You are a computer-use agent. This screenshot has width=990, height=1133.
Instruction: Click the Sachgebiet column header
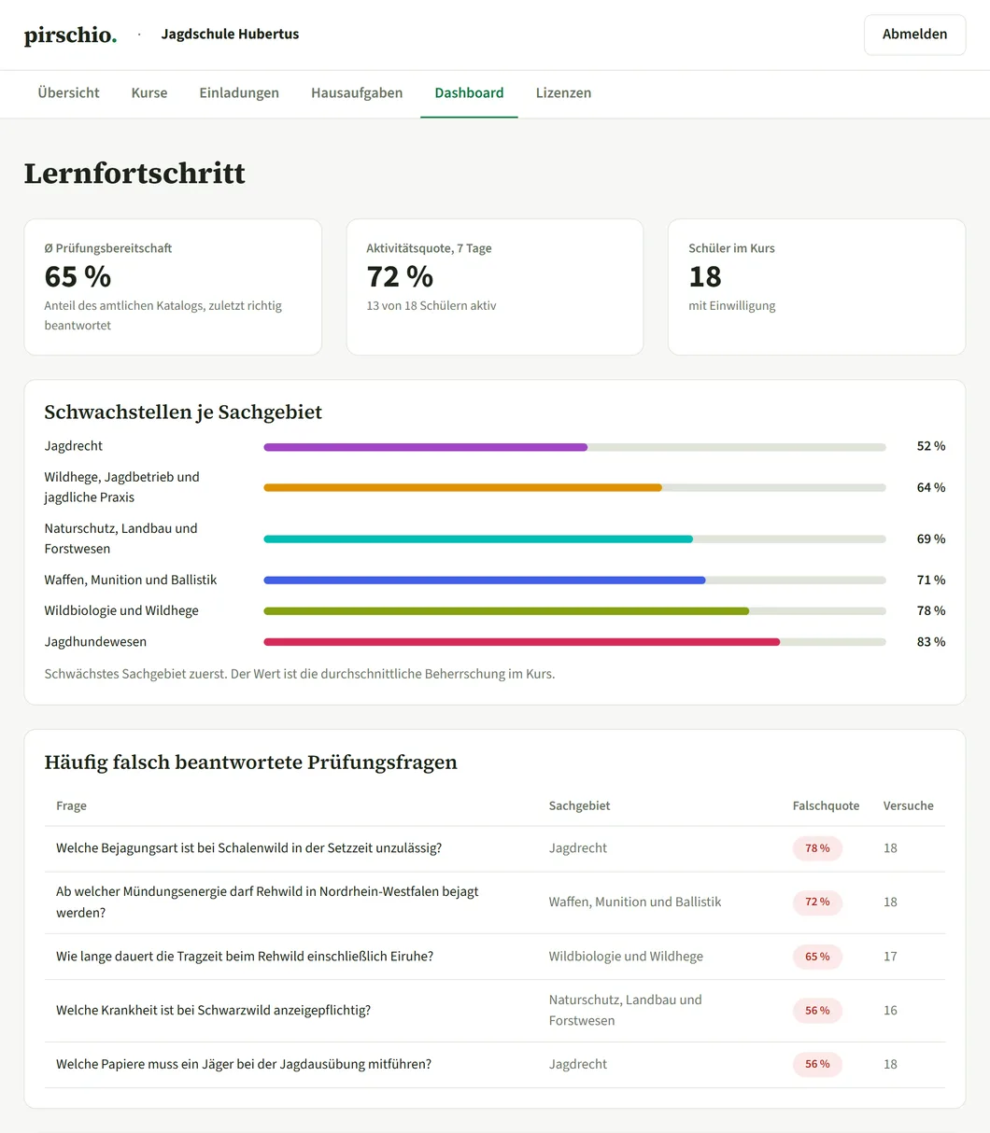click(579, 805)
